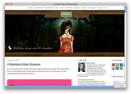Open the Client List nav item
The height and width of the screenshot is (94, 131).
pos(92,8)
